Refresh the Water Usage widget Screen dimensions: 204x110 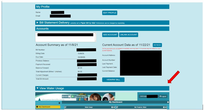pos(65,107)
